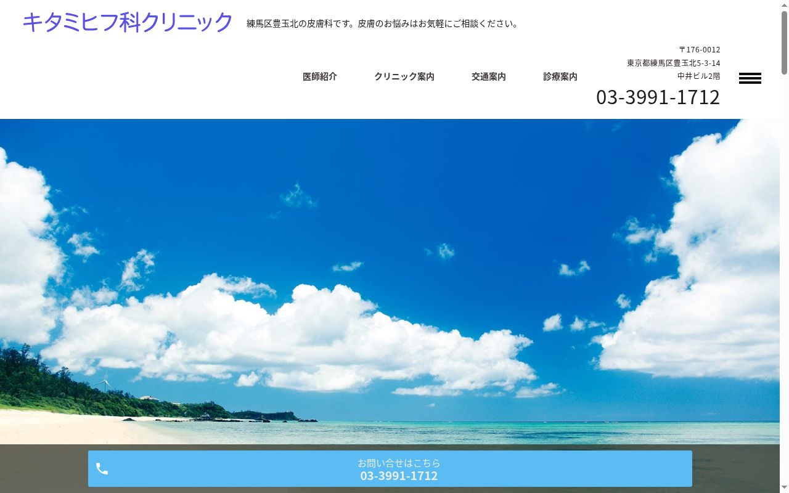Screen dimensions: 789x493
Task: Select 診療案内 in navigation
Action: tap(560, 77)
